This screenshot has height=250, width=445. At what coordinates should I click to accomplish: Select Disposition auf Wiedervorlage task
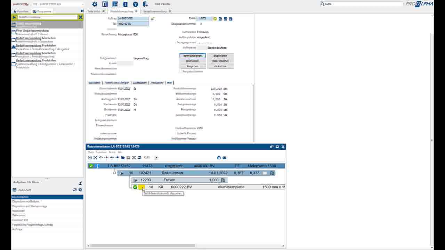[30, 206]
